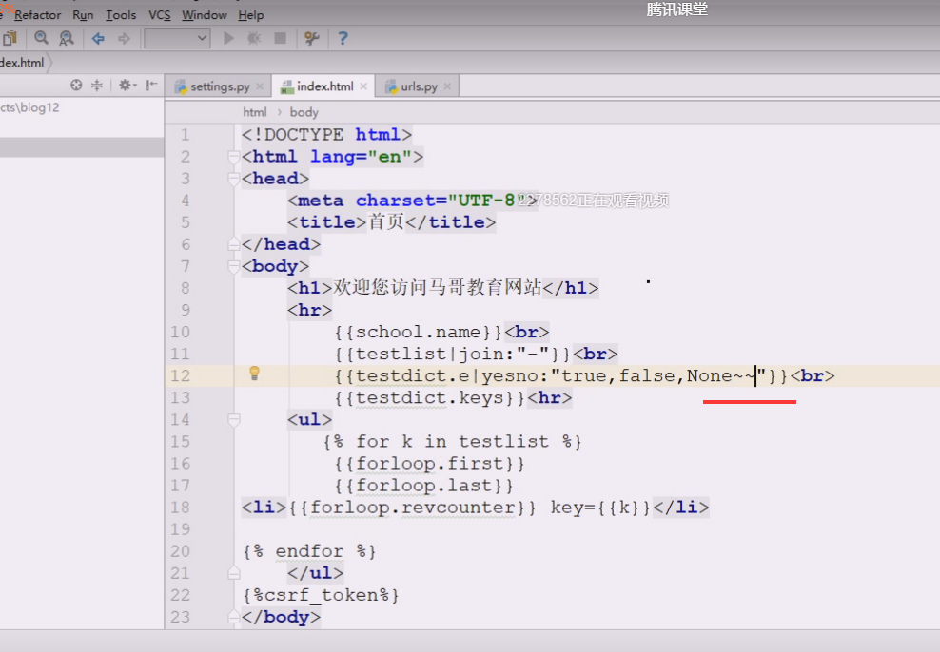Image resolution: width=940 pixels, height=652 pixels.
Task: Select the highlighted row in project panel
Action: (82, 147)
